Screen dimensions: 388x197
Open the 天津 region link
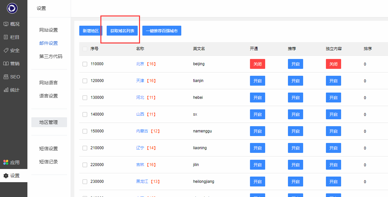pos(140,81)
